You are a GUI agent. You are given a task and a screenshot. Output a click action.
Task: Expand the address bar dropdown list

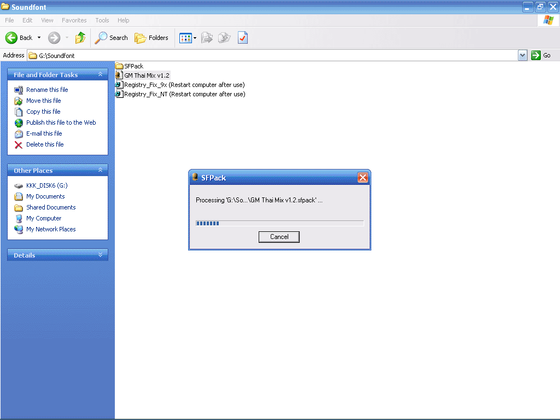tap(522, 55)
